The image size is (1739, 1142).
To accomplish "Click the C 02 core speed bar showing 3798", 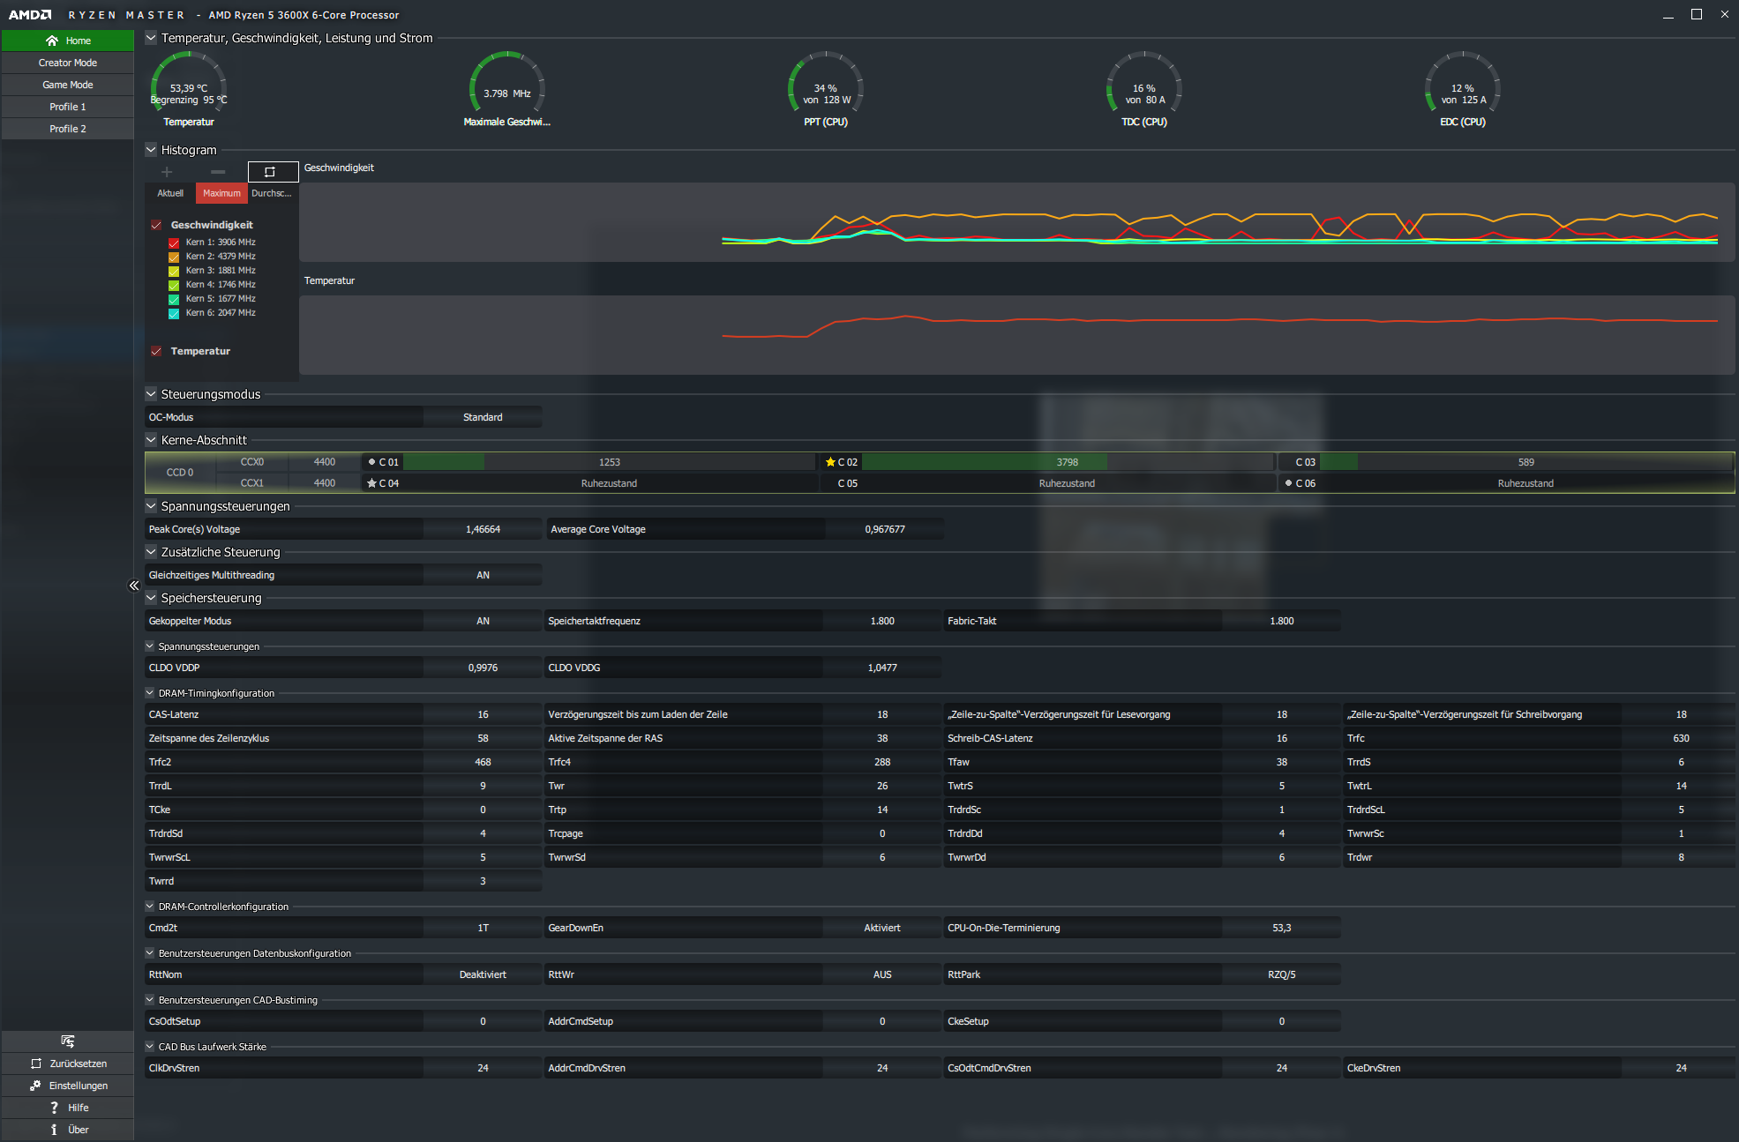I will 1068,462.
